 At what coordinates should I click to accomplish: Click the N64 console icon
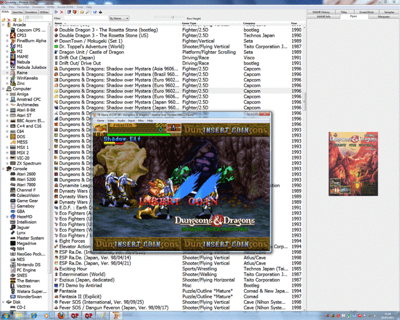click(13, 249)
